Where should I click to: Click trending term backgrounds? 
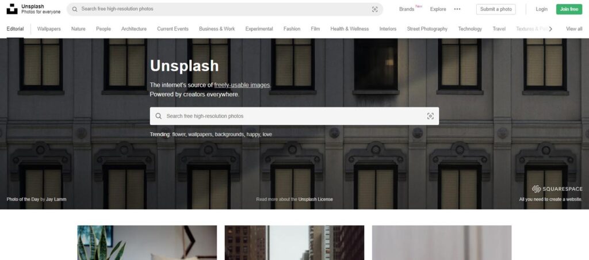point(230,135)
